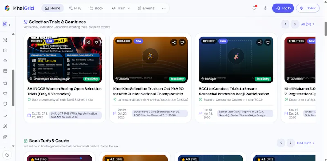Click the U-14, U-17, U-19 eligibility pill

point(75,115)
